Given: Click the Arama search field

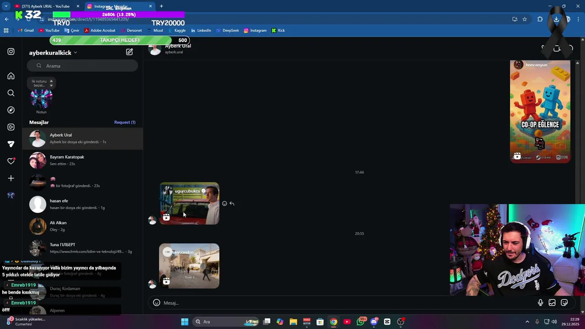Looking at the screenshot, I should (x=82, y=66).
